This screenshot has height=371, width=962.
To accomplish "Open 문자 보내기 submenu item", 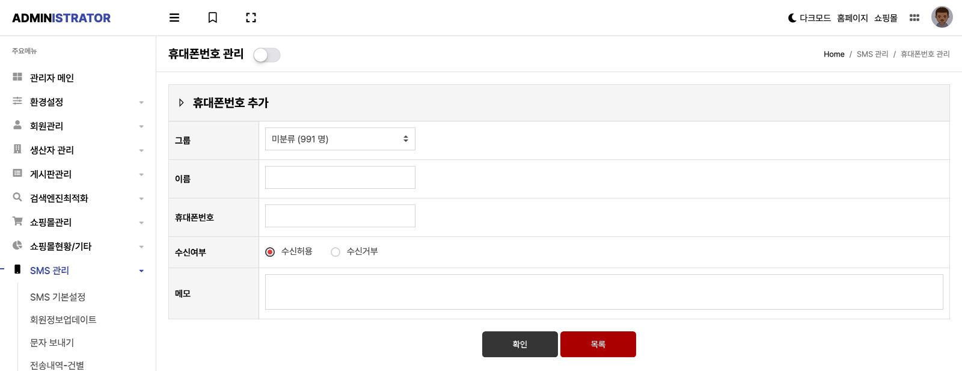I will click(x=52, y=343).
